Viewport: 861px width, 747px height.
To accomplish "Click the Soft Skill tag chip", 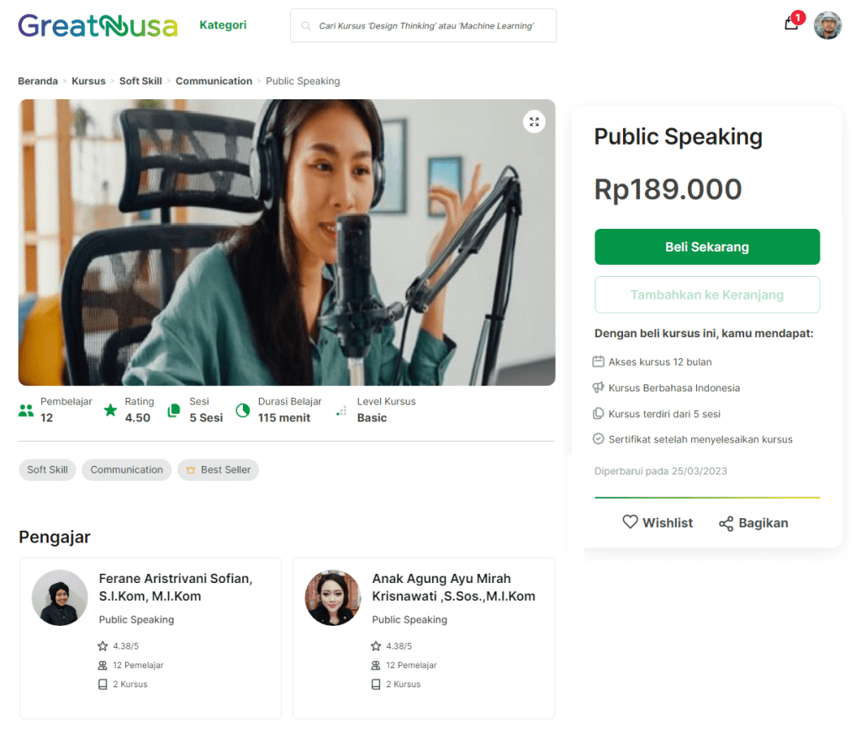I will [47, 469].
